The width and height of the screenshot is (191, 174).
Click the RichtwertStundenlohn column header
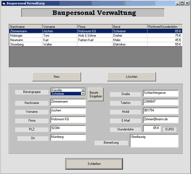(x=165, y=27)
